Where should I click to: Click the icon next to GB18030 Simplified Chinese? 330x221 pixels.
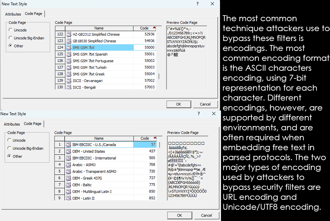(x=69, y=41)
